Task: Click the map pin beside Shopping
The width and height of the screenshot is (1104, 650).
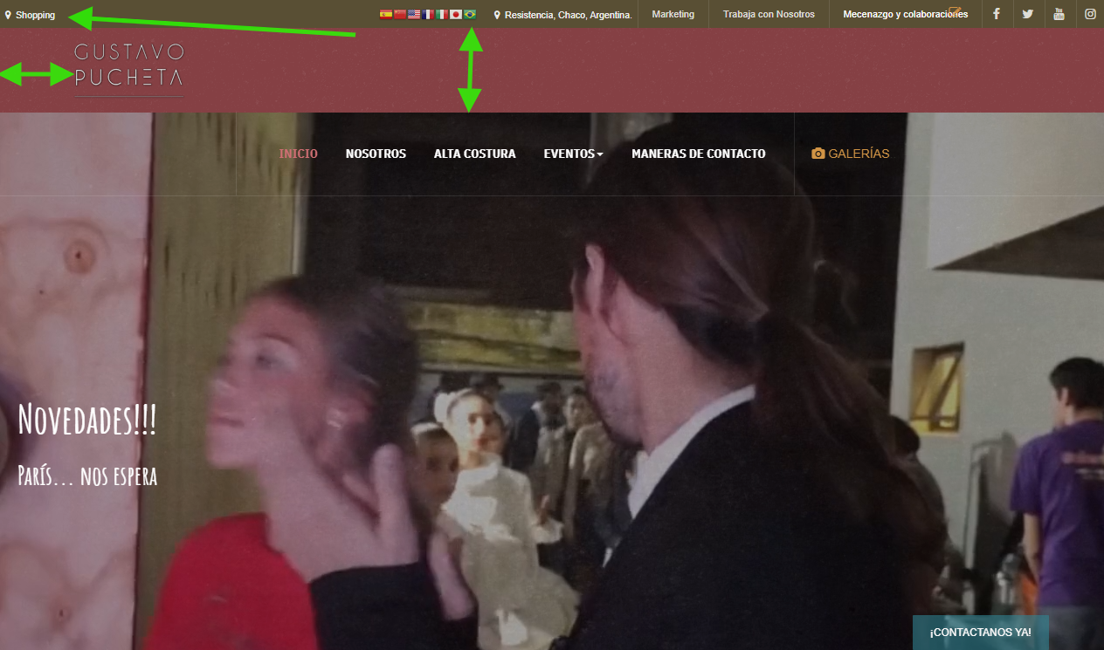Action: click(x=8, y=15)
